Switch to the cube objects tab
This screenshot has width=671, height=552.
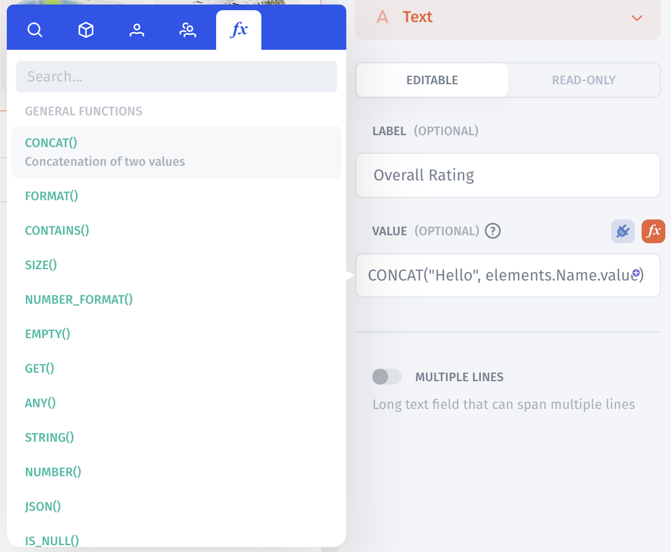(86, 30)
